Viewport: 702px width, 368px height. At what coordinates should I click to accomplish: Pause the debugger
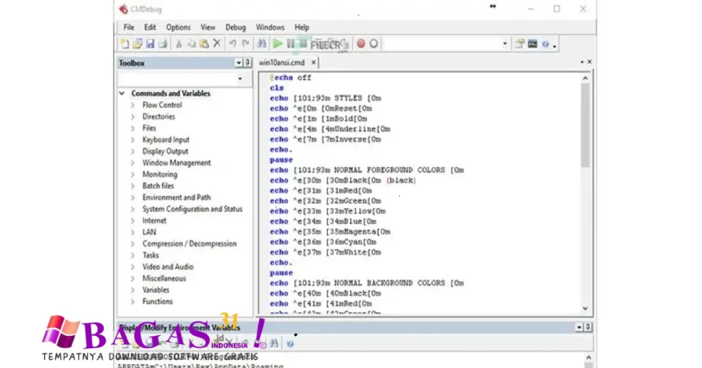[291, 44]
